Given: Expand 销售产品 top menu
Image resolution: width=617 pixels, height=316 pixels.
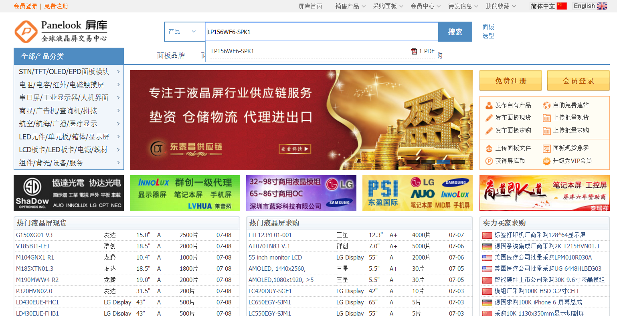Looking at the screenshot, I should coord(350,6).
